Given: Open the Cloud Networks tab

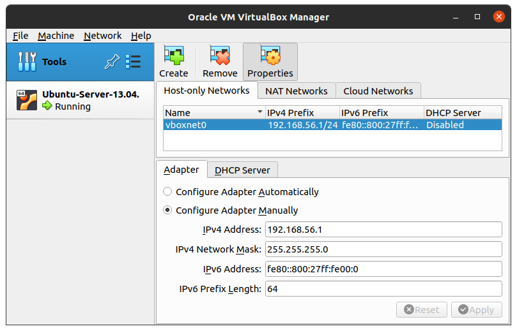Looking at the screenshot, I should [378, 91].
